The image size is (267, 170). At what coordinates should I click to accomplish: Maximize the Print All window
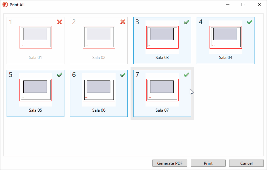[x=243, y=5]
